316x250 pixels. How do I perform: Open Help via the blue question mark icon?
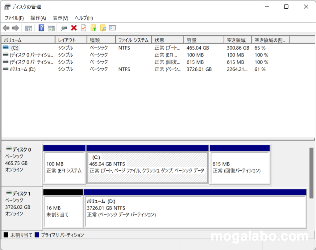(x=41, y=28)
